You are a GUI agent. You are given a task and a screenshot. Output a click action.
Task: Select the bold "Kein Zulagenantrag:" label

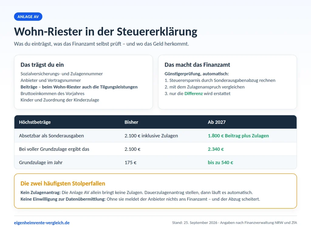point(40,192)
